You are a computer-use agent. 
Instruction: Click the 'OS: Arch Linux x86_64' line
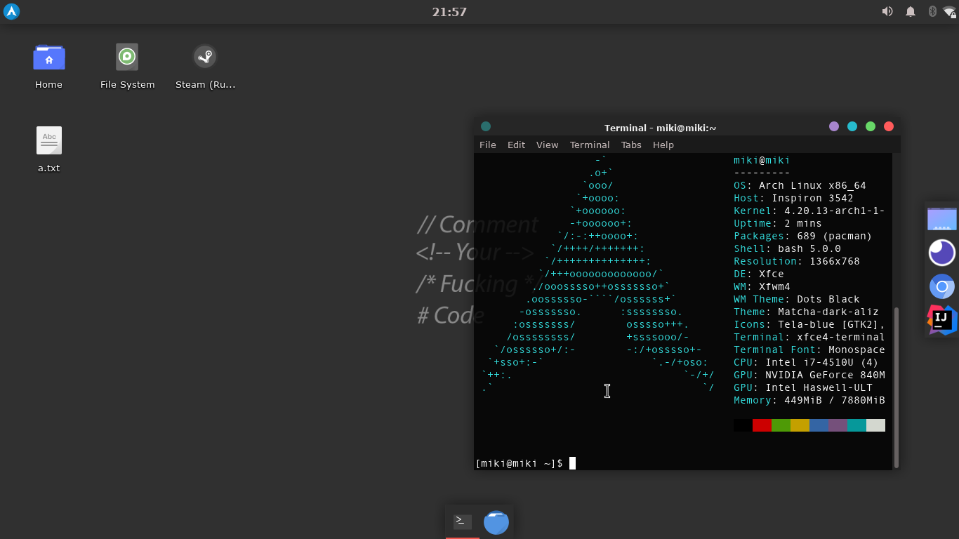(800, 185)
